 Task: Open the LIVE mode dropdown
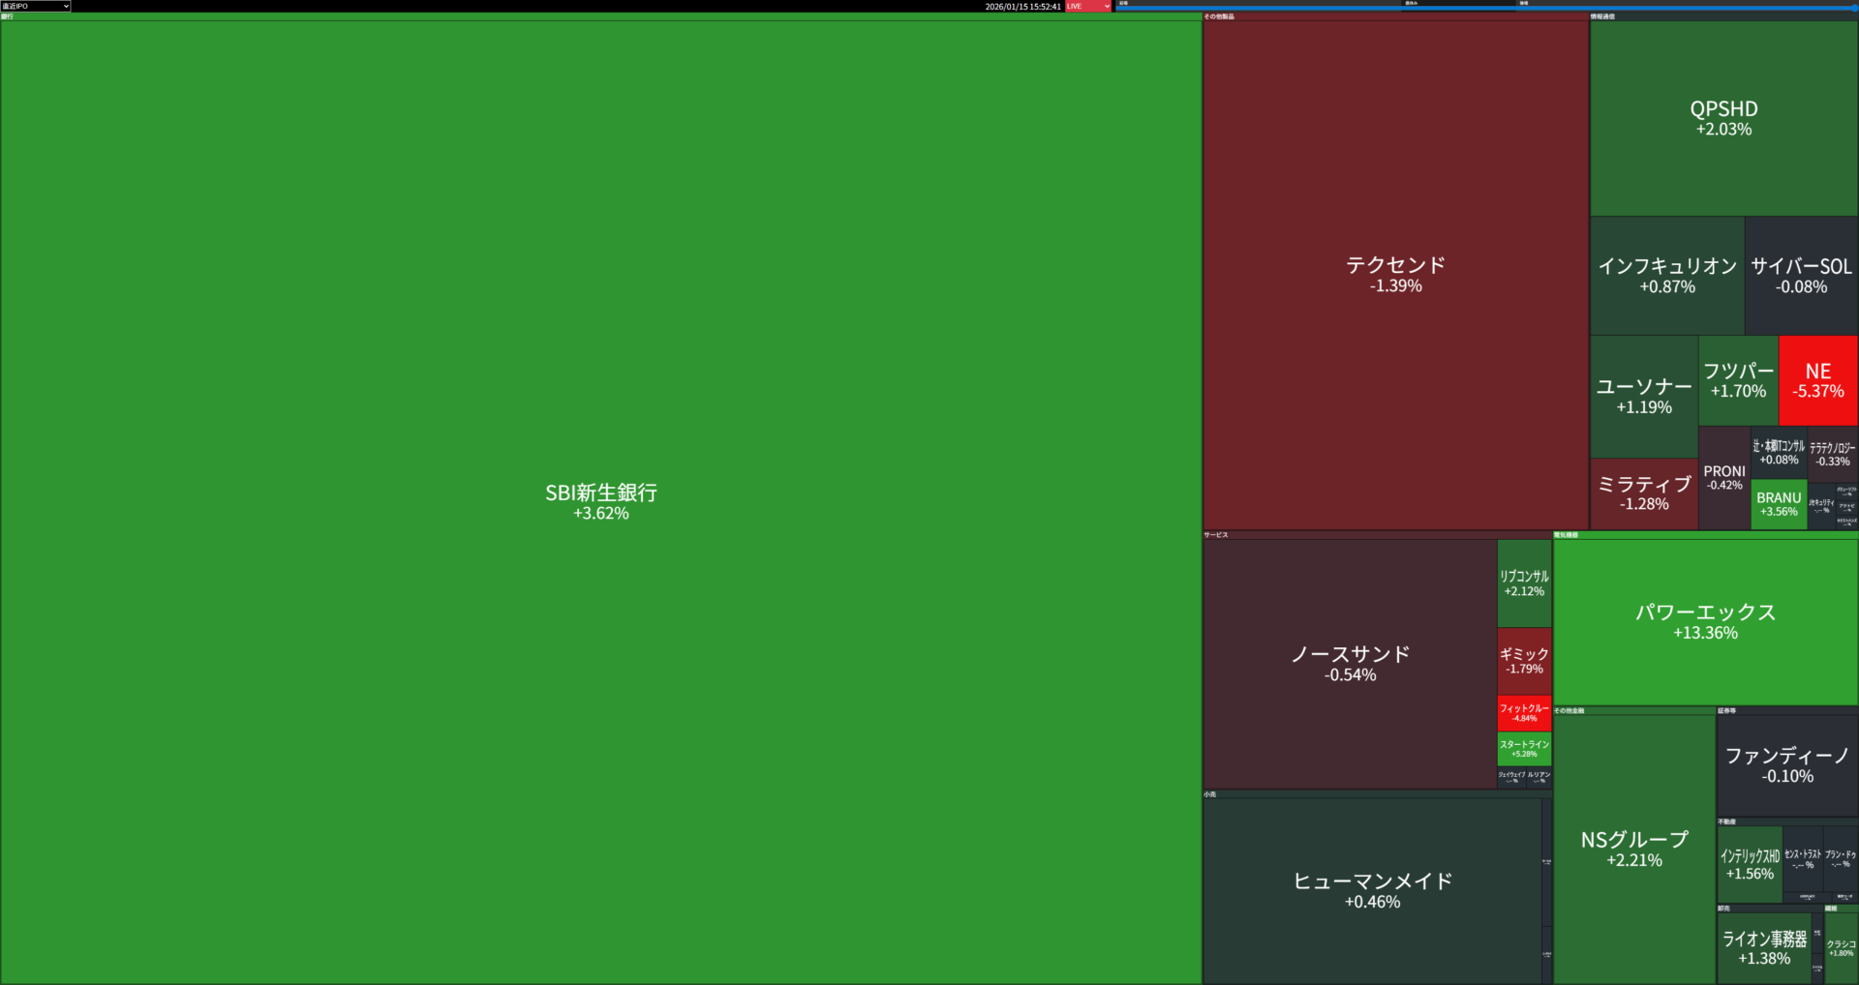[1088, 6]
